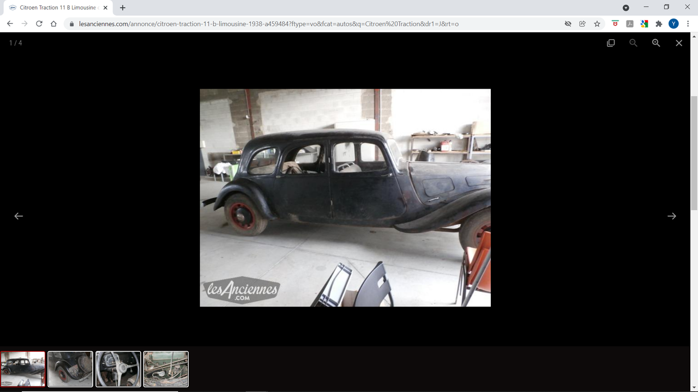The image size is (698, 392).
Task: Go back to the previous browser page
Action: (x=10, y=23)
